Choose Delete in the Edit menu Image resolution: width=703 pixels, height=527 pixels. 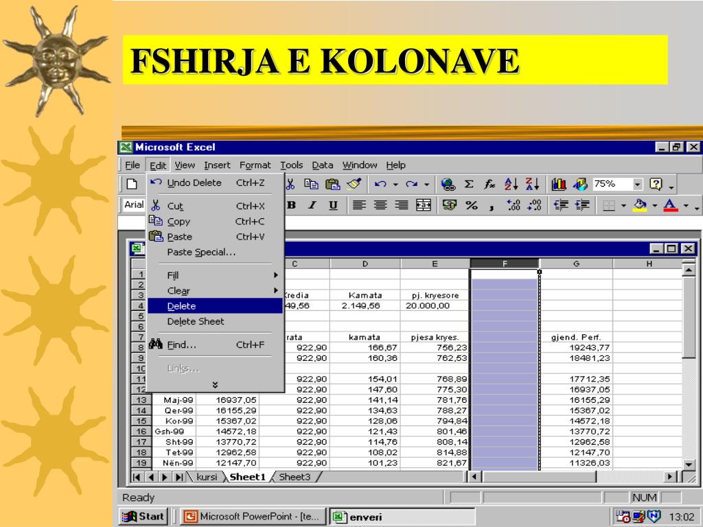coord(215,305)
